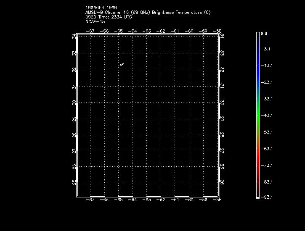Screen dimensions: 305x231
Task: Click the -58 longitude label on bottom axis
Action: pyautogui.click(x=217, y=200)
